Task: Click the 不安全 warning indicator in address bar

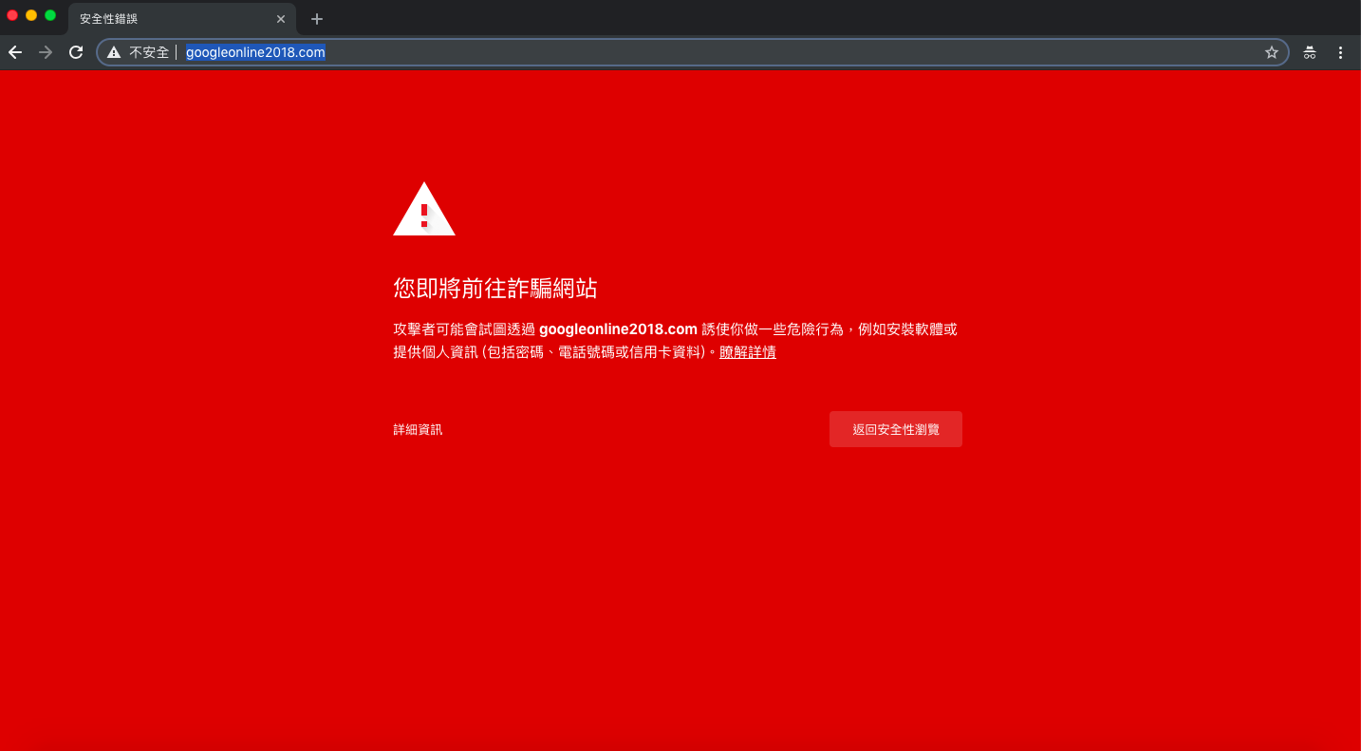Action: (x=138, y=52)
